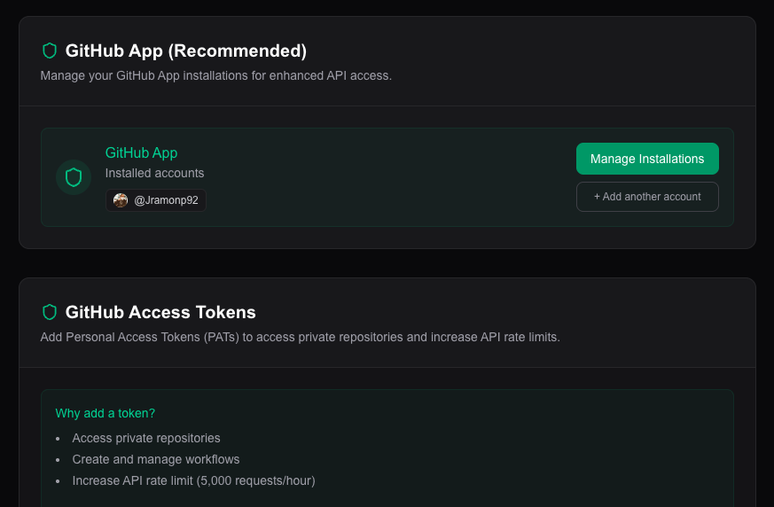This screenshot has height=507, width=774.
Task: Click the Create and manage workflows bullet
Action: 155,459
